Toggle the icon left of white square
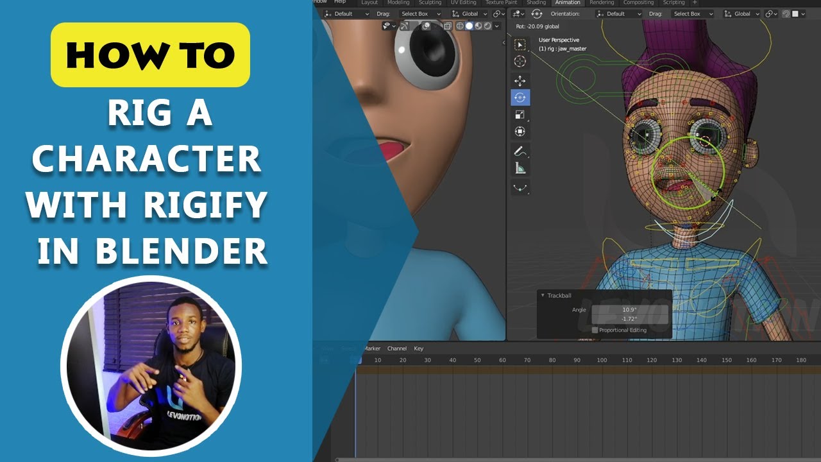The height and width of the screenshot is (462, 821). 786,13
